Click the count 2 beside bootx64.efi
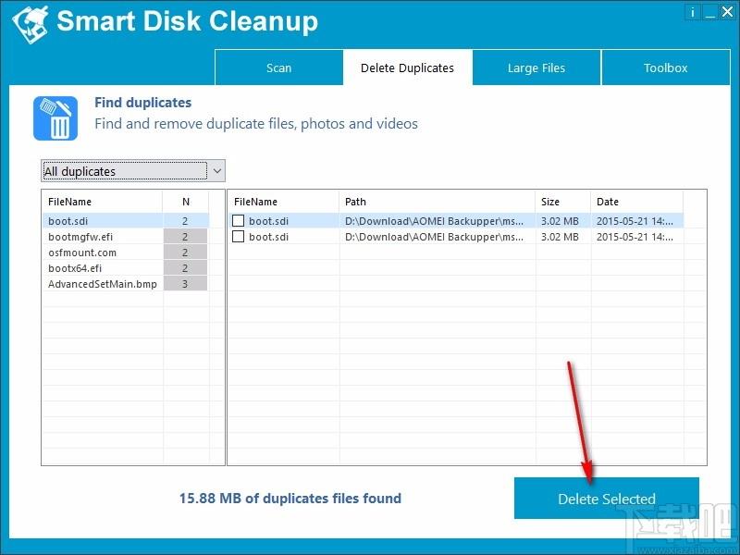The width and height of the screenshot is (740, 555). point(185,268)
